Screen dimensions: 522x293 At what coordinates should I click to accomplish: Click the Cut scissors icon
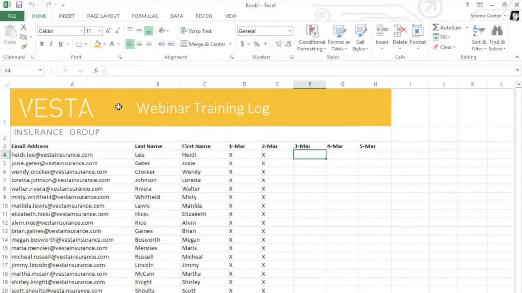23,27
